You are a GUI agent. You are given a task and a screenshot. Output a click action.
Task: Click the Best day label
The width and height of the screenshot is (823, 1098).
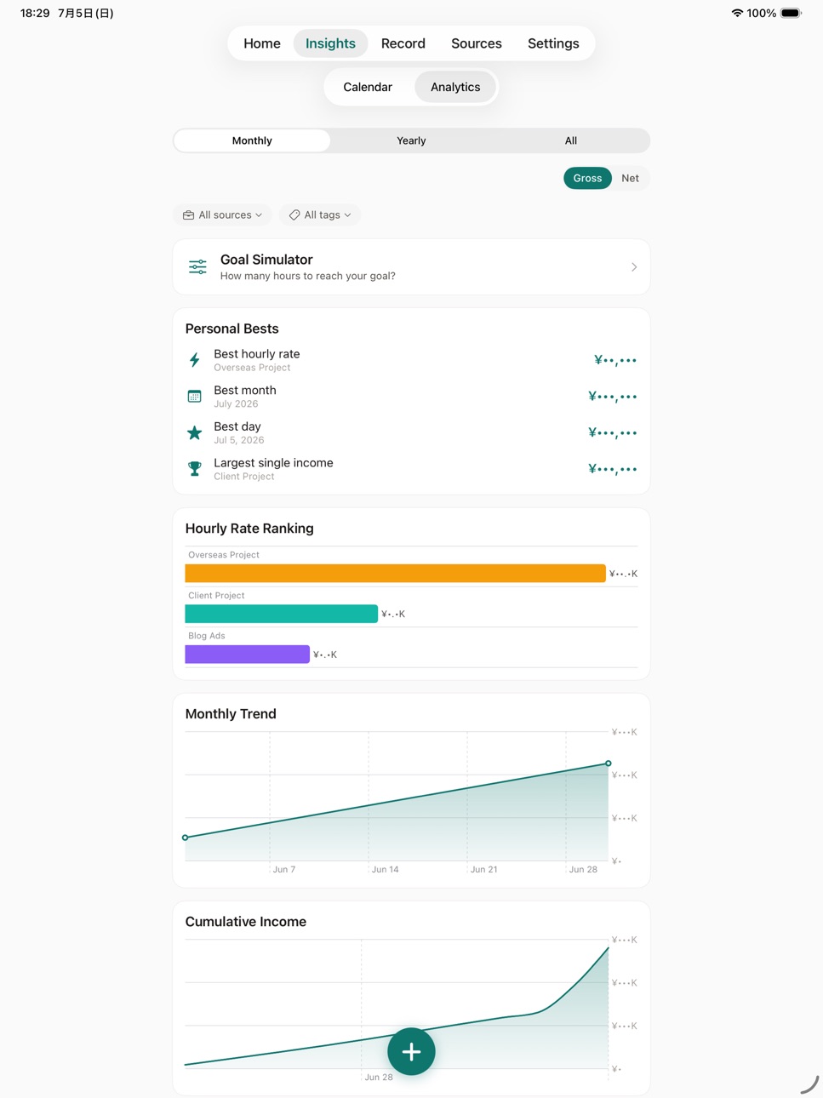[237, 426]
